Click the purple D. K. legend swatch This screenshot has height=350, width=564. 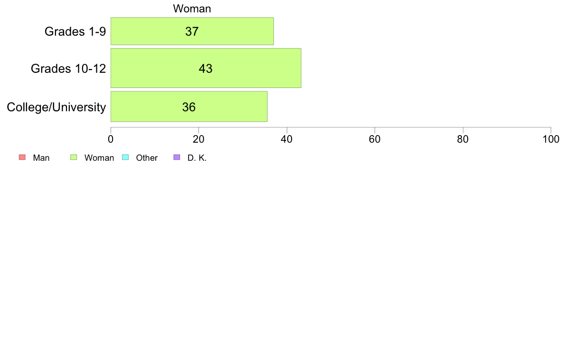(x=177, y=157)
